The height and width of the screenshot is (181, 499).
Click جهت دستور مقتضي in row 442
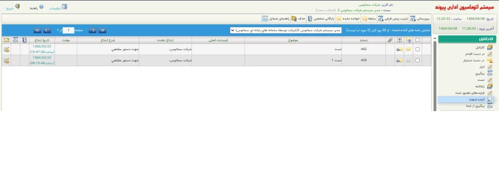click(x=125, y=49)
